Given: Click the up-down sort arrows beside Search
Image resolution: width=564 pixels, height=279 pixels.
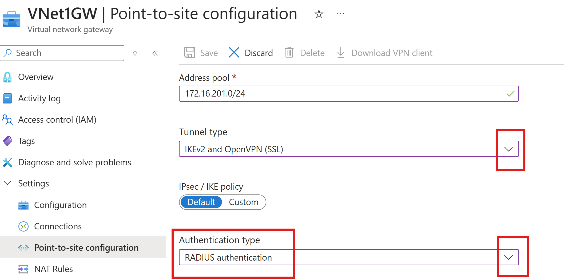Looking at the screenshot, I should click(x=135, y=53).
